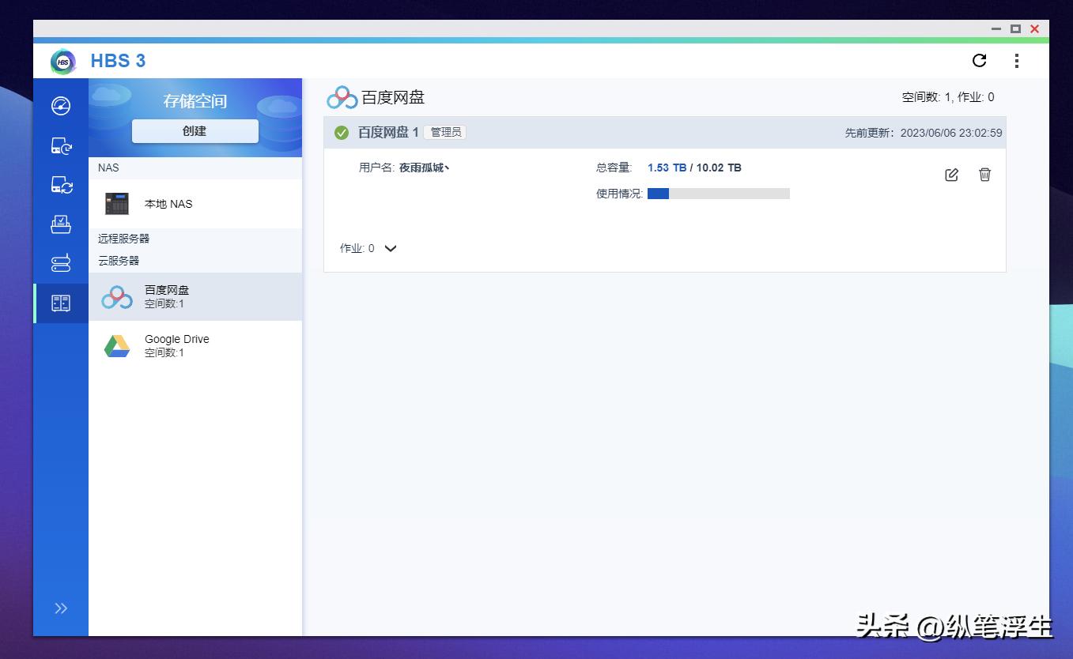
Task: Click the Baidu Netdisk icon in sidebar list
Action: click(x=117, y=297)
